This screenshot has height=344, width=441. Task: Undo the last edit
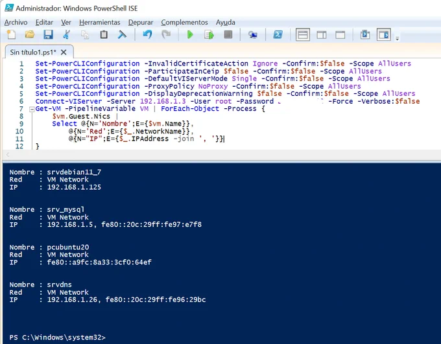pos(147,35)
